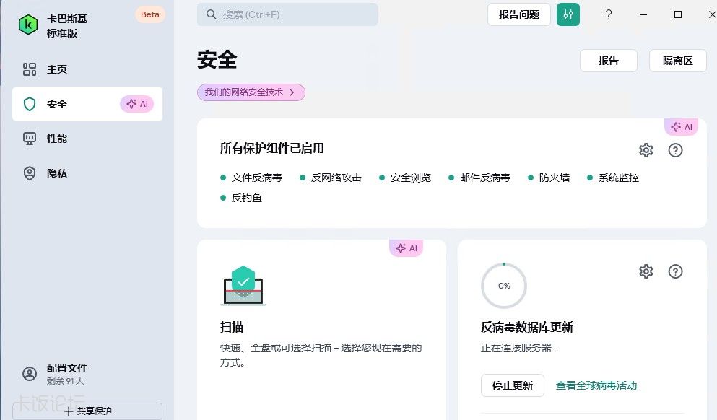Screen dimensions: 717x420
Task: Click the scan laptop shield icon
Action: pos(243,285)
